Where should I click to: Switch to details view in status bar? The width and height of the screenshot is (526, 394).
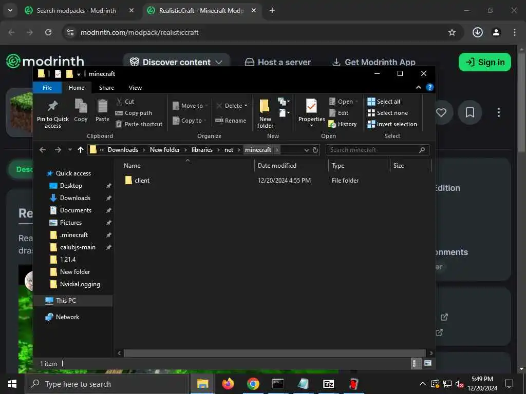click(x=415, y=363)
